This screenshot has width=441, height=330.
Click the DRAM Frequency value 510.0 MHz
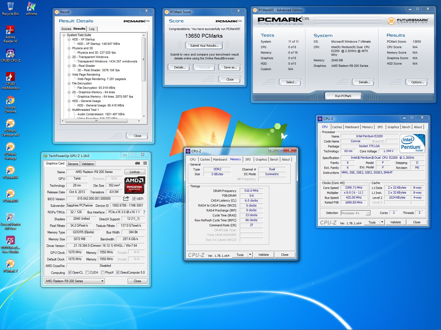pos(251,191)
